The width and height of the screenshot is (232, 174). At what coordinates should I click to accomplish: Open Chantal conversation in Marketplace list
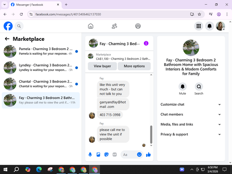[x=41, y=84]
